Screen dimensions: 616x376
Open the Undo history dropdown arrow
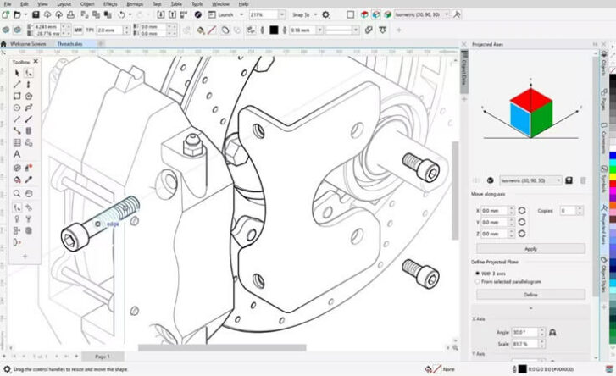point(130,14)
